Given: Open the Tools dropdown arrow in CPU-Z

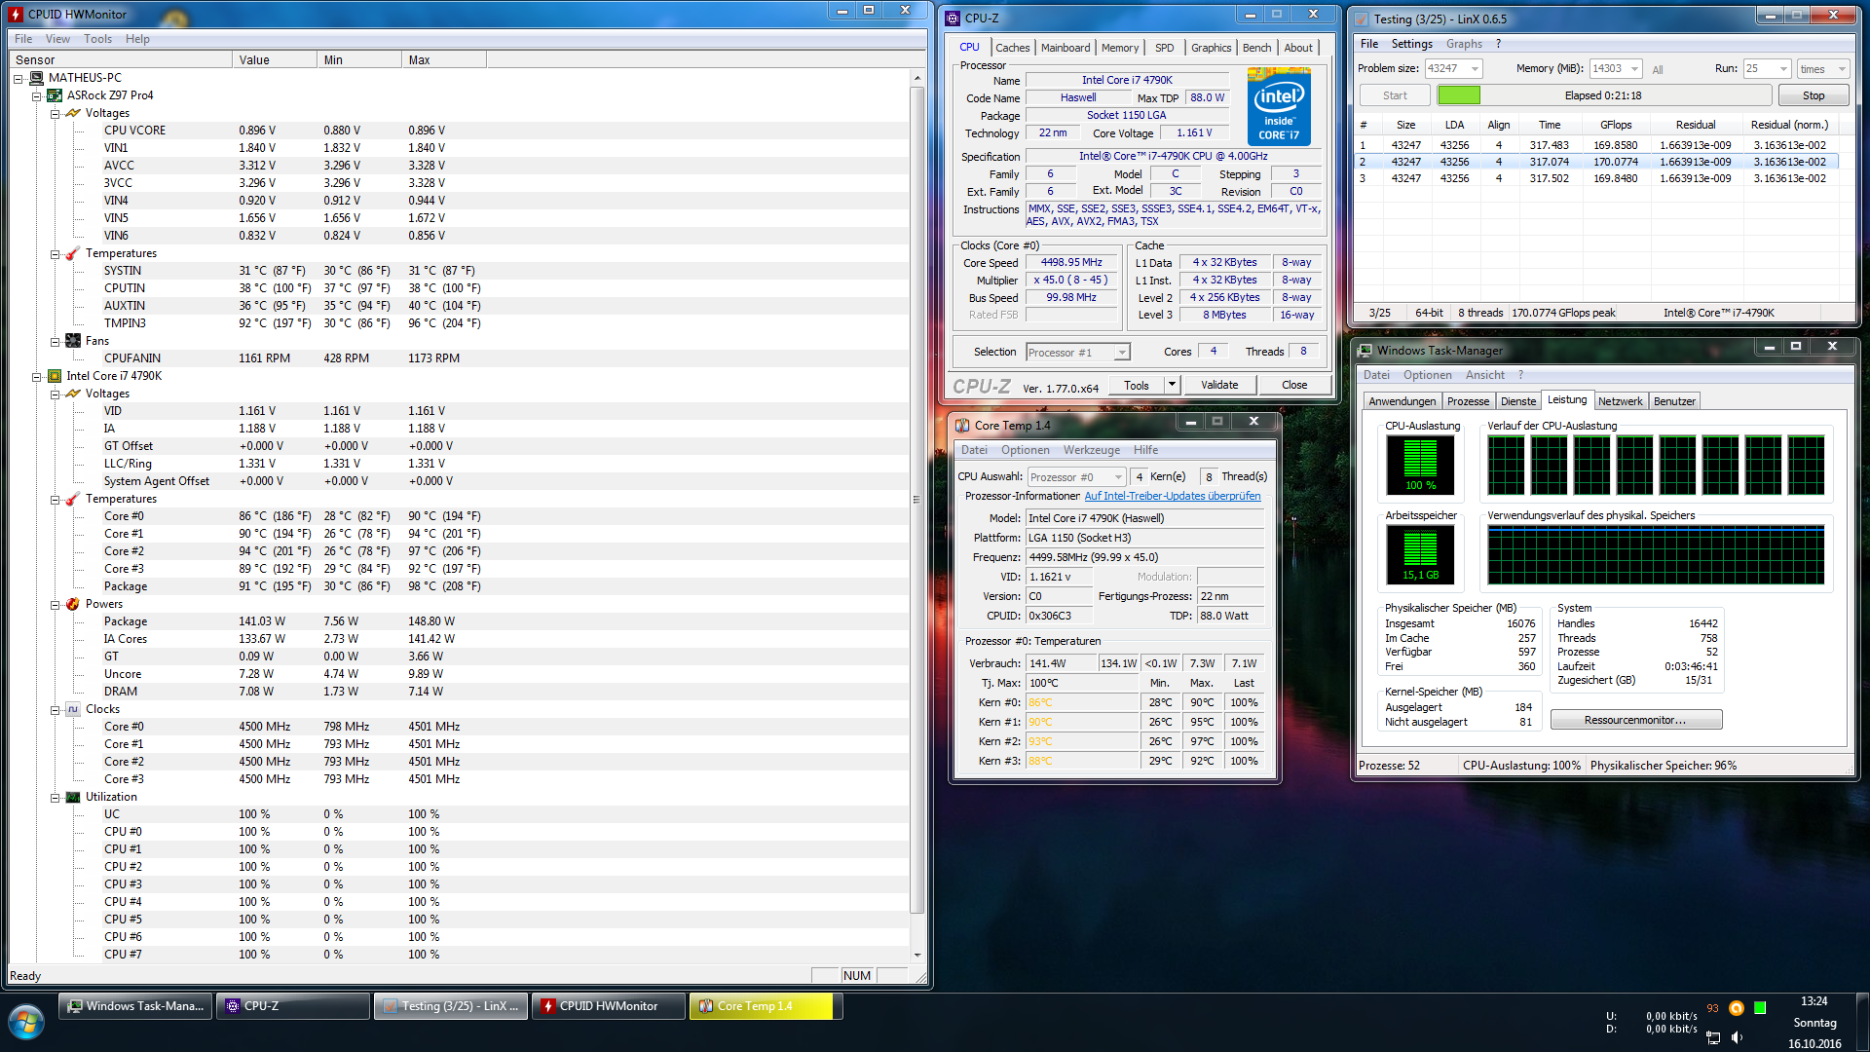Looking at the screenshot, I should pyautogui.click(x=1172, y=385).
